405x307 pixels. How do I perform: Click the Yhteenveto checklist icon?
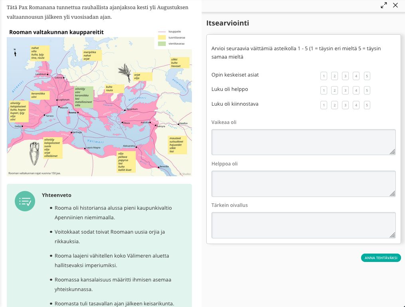pyautogui.click(x=25, y=201)
